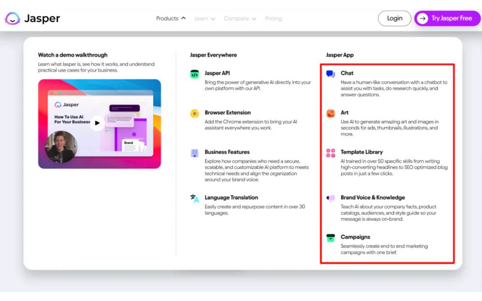The image size is (482, 301).
Task: Click 'Explore how companies who need' description
Action: coord(257,171)
